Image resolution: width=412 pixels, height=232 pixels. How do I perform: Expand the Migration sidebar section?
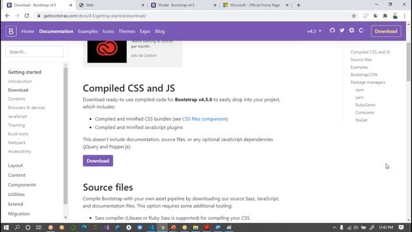click(x=19, y=213)
